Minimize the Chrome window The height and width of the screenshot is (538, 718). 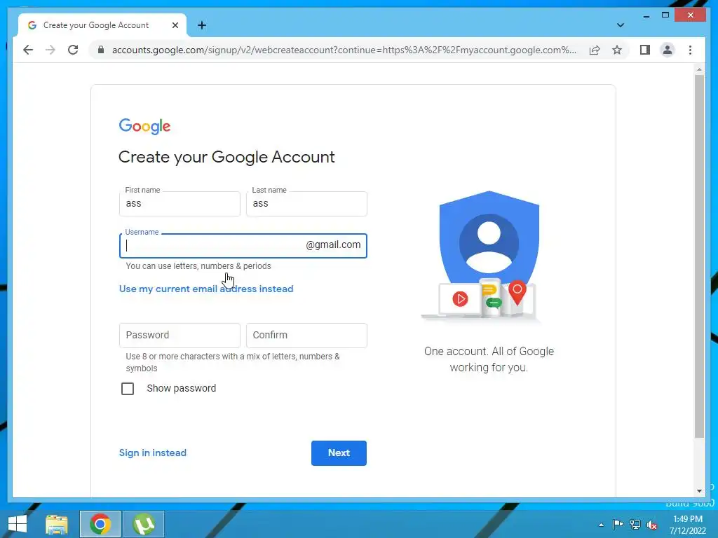[646, 15]
